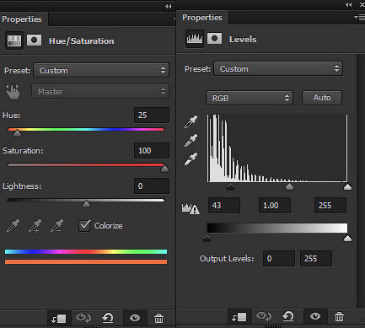The height and width of the screenshot is (328, 365).
Task: Select the layer mask icon in Levels panel
Action: tap(214, 39)
